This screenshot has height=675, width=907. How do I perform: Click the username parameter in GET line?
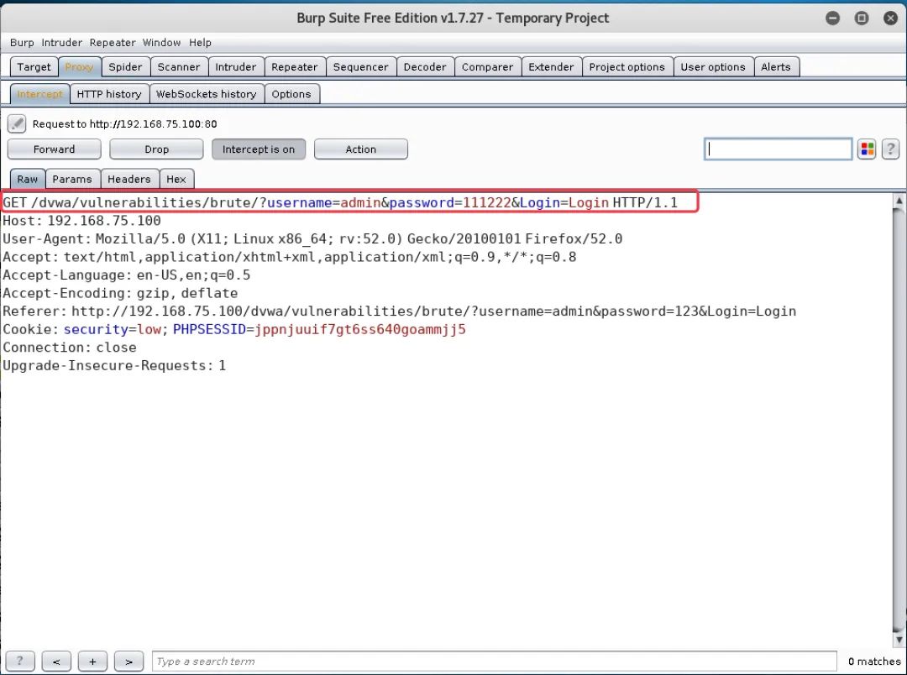299,203
